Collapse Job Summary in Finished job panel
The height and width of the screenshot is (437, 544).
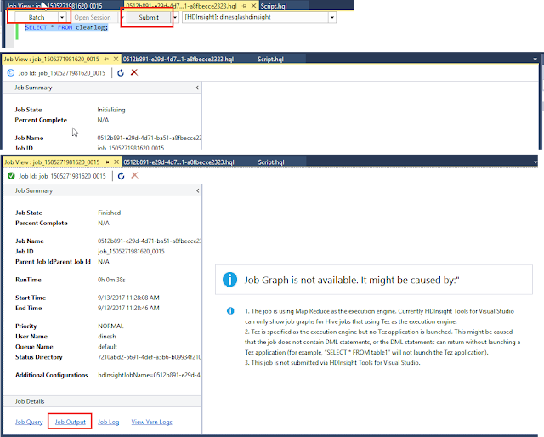[x=198, y=190]
